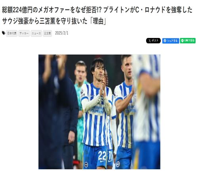
Task: Open the 三笘薫 tag
Action: pos(47,33)
